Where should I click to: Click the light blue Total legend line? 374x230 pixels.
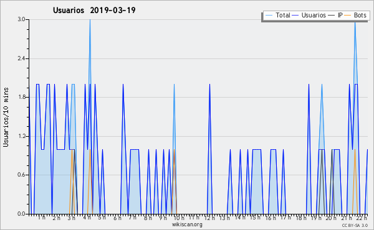pos(269,15)
